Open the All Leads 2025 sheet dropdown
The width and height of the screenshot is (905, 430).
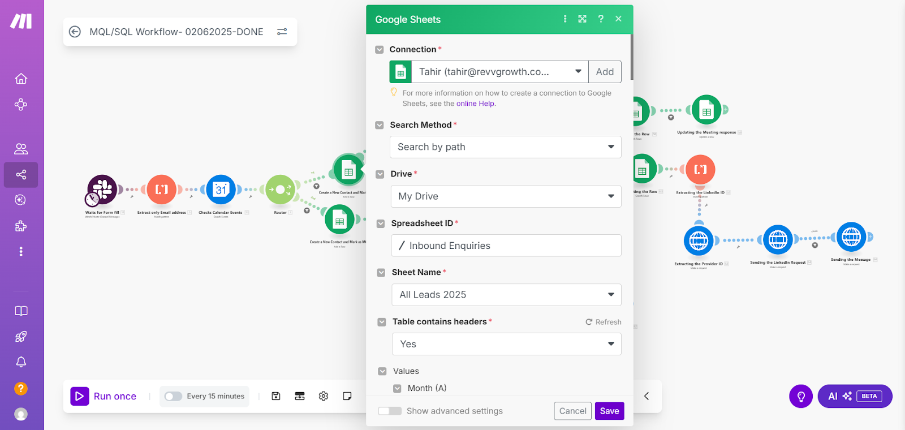pyautogui.click(x=507, y=295)
